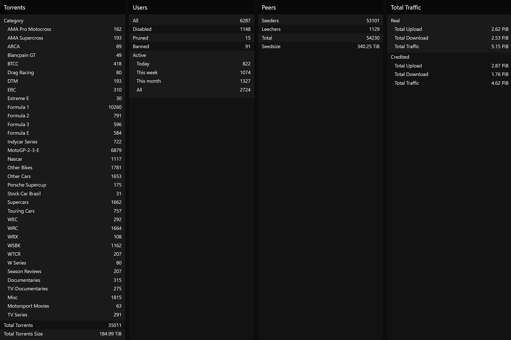Click the Indycar Series category

pyautogui.click(x=22, y=142)
